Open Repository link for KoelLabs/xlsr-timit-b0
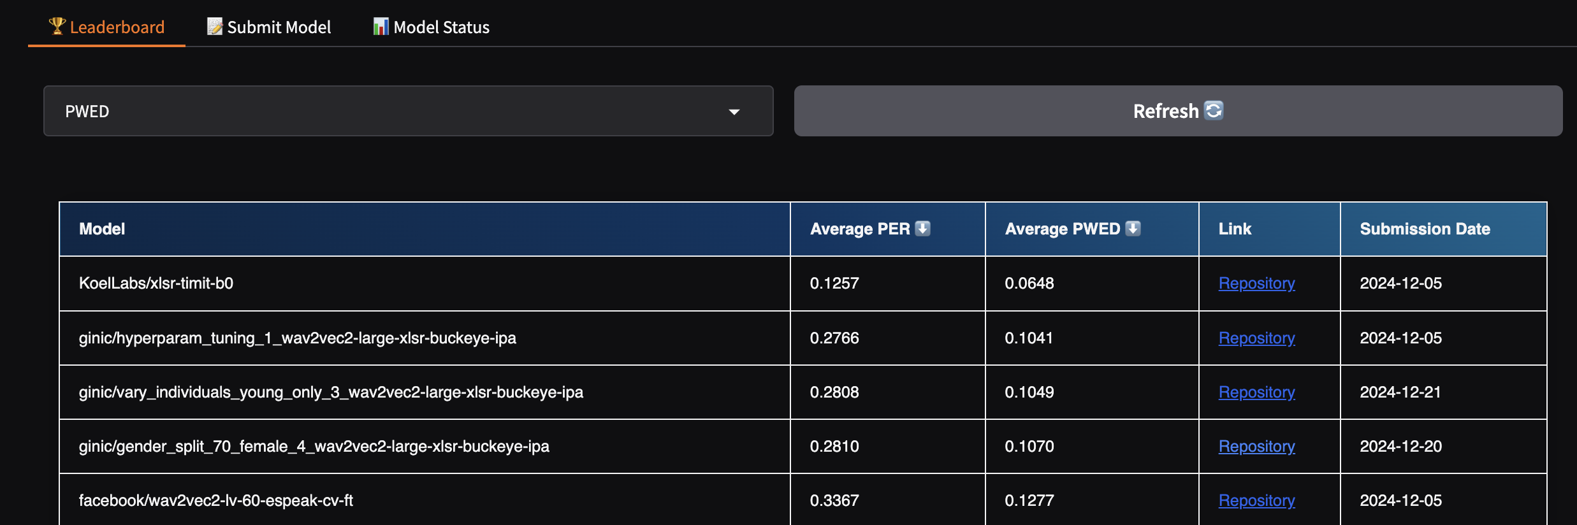Image resolution: width=1577 pixels, height=525 pixels. point(1256,283)
